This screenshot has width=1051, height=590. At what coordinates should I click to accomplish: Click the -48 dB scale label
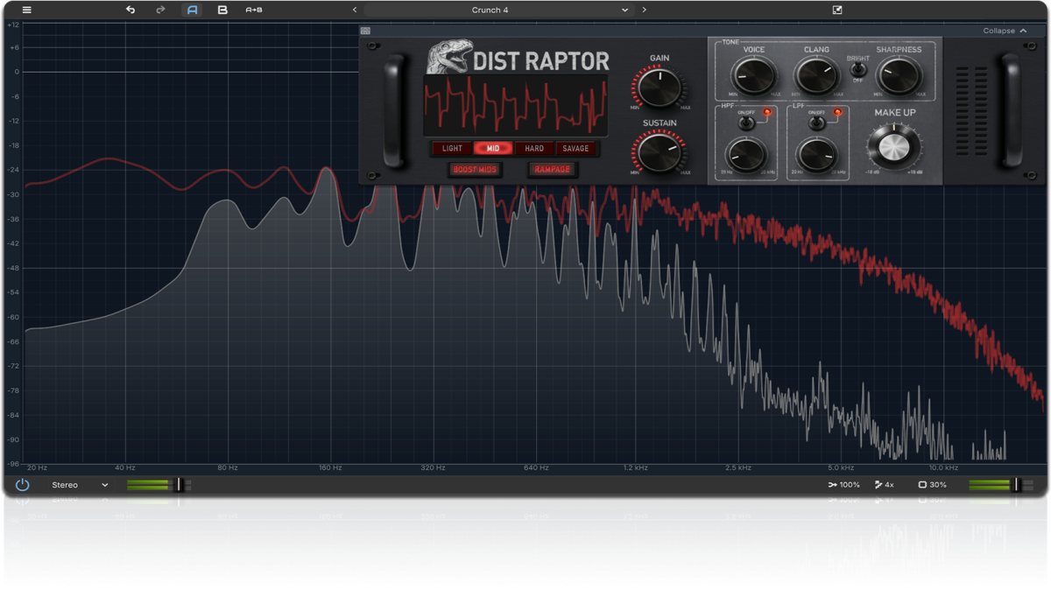(x=12, y=269)
